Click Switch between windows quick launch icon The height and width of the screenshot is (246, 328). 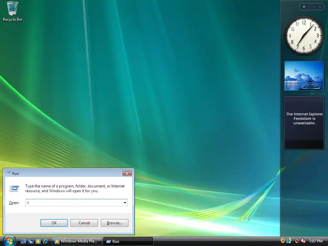tap(31, 241)
